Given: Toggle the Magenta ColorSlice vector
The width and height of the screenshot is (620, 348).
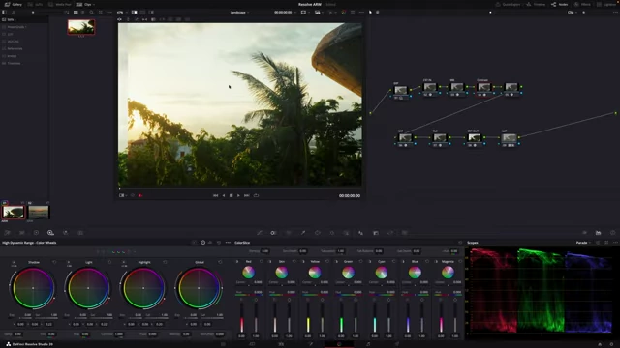Looking at the screenshot, I should tap(437, 262).
